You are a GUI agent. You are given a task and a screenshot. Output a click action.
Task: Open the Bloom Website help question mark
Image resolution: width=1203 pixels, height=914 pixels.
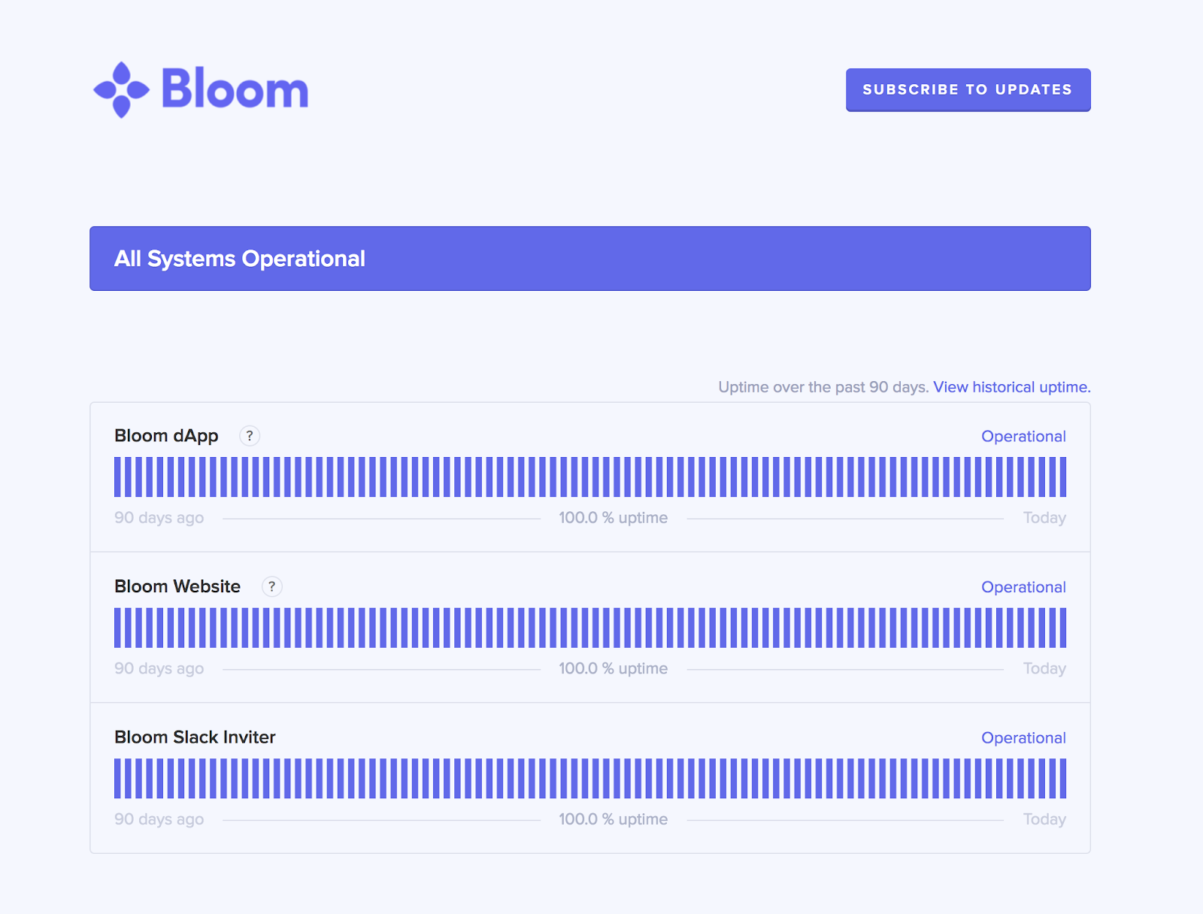click(272, 586)
